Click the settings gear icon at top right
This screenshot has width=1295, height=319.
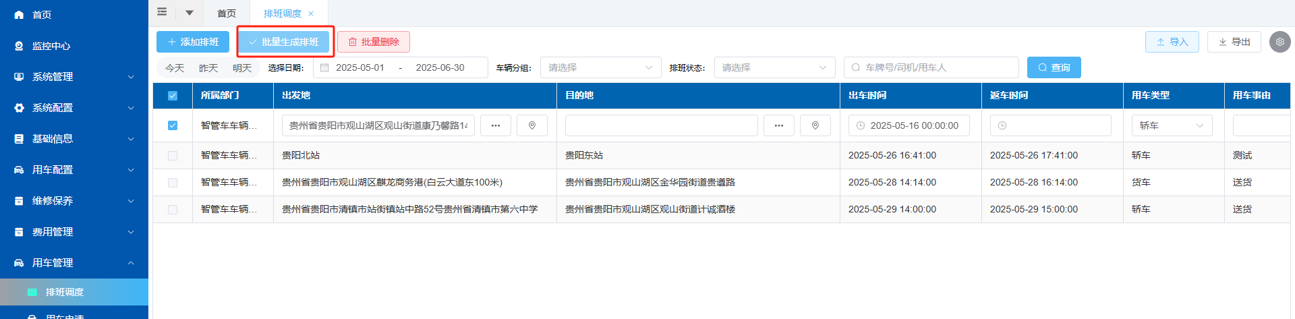(1279, 42)
